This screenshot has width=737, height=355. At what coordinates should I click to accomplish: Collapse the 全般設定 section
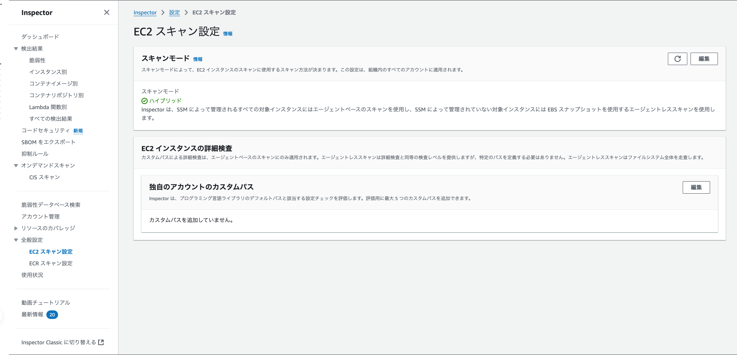tap(16, 240)
